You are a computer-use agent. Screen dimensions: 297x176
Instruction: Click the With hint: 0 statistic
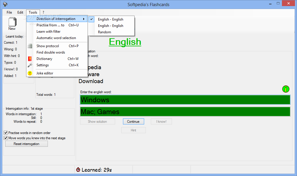[x=12, y=56]
